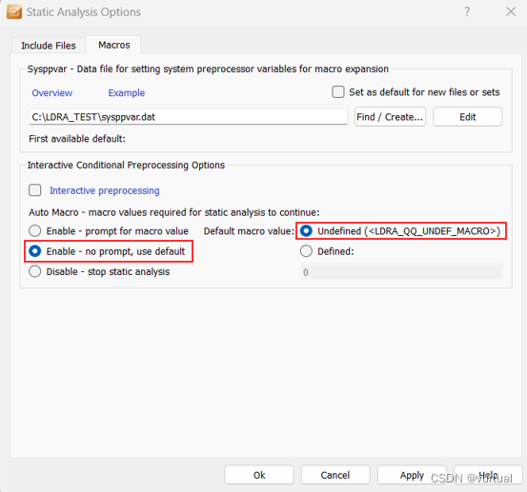
Task: Confirm with the Ok button
Action: point(259,475)
